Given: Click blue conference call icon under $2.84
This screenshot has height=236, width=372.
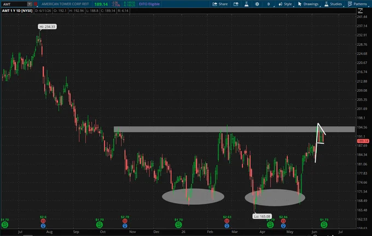Looking at the screenshot, I should coord(283,226).
